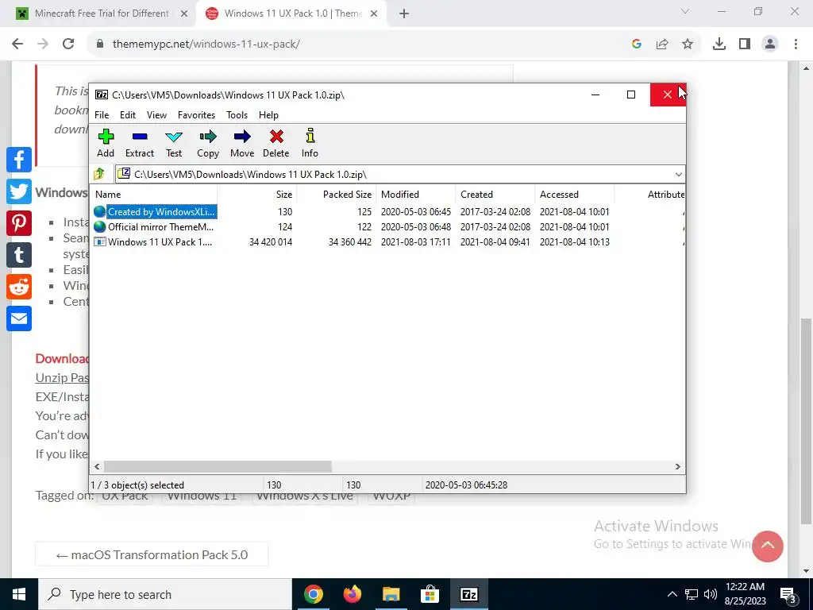Open the Favorites menu in 7-Zip

tap(197, 115)
